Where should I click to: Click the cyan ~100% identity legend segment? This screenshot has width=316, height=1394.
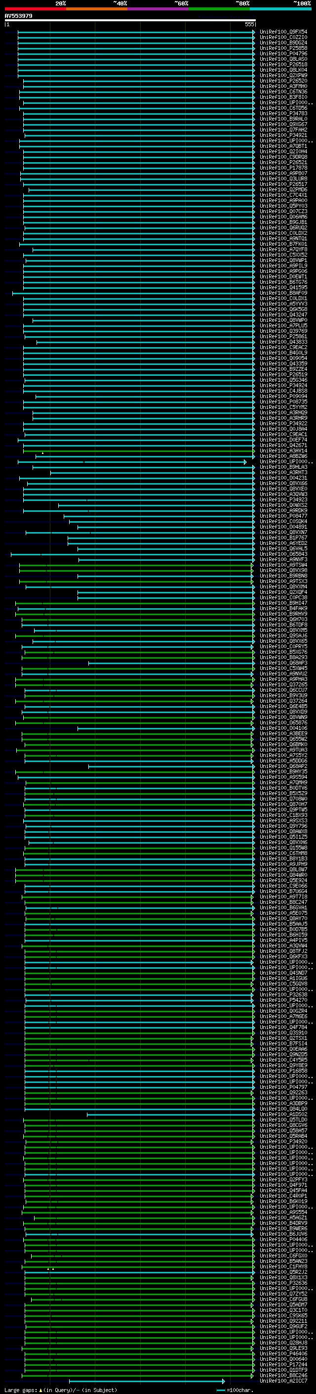[280, 9]
